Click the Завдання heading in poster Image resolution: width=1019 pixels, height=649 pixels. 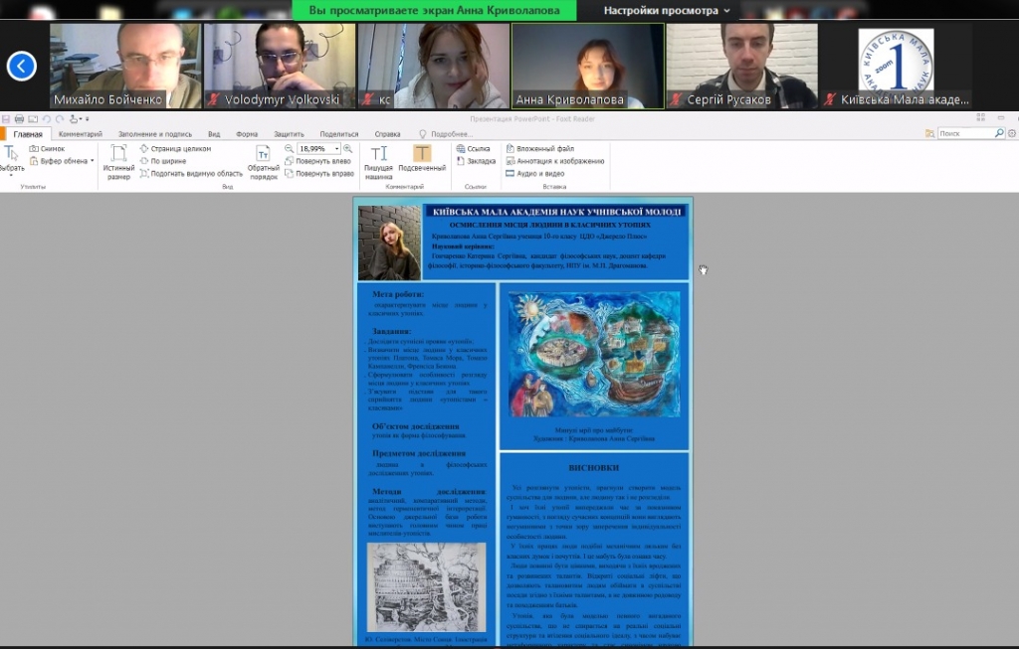click(392, 331)
